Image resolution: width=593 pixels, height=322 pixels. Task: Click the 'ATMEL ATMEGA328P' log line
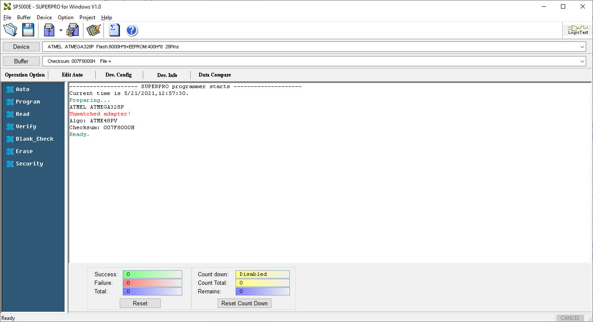click(x=97, y=107)
